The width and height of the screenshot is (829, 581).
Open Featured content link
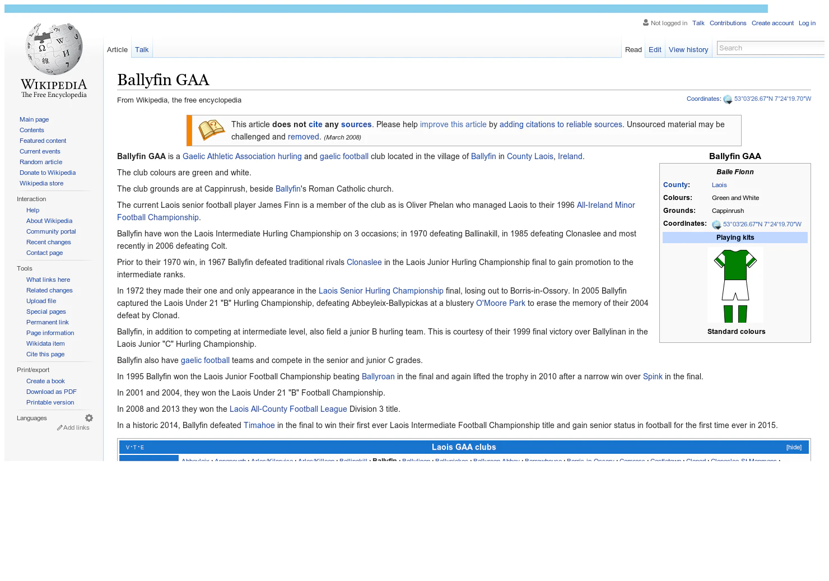click(x=43, y=141)
